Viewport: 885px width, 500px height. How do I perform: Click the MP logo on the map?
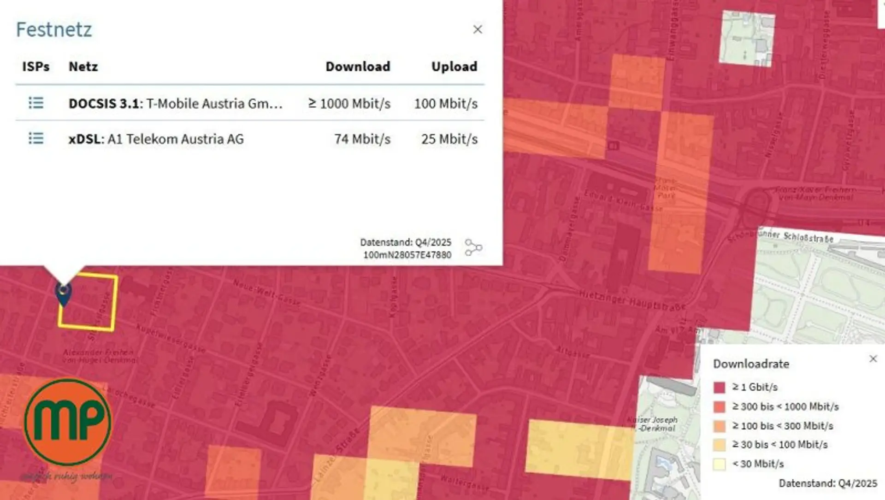tap(67, 422)
